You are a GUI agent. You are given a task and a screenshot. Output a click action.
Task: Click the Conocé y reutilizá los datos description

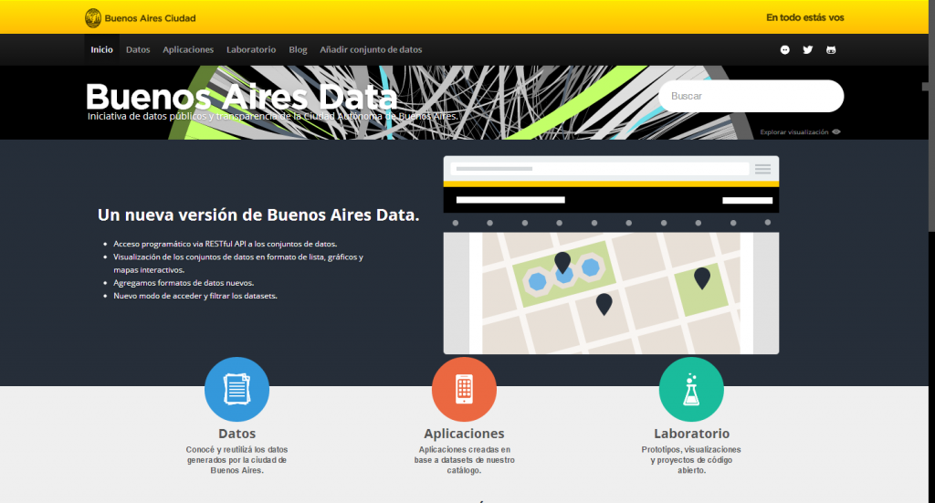(236, 460)
